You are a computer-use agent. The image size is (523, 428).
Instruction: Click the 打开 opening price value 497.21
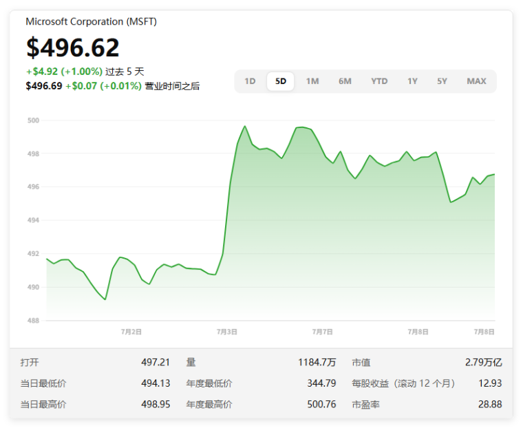pyautogui.click(x=156, y=363)
